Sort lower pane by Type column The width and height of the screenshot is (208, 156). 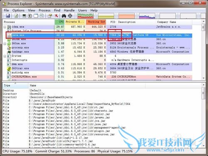click(15, 86)
